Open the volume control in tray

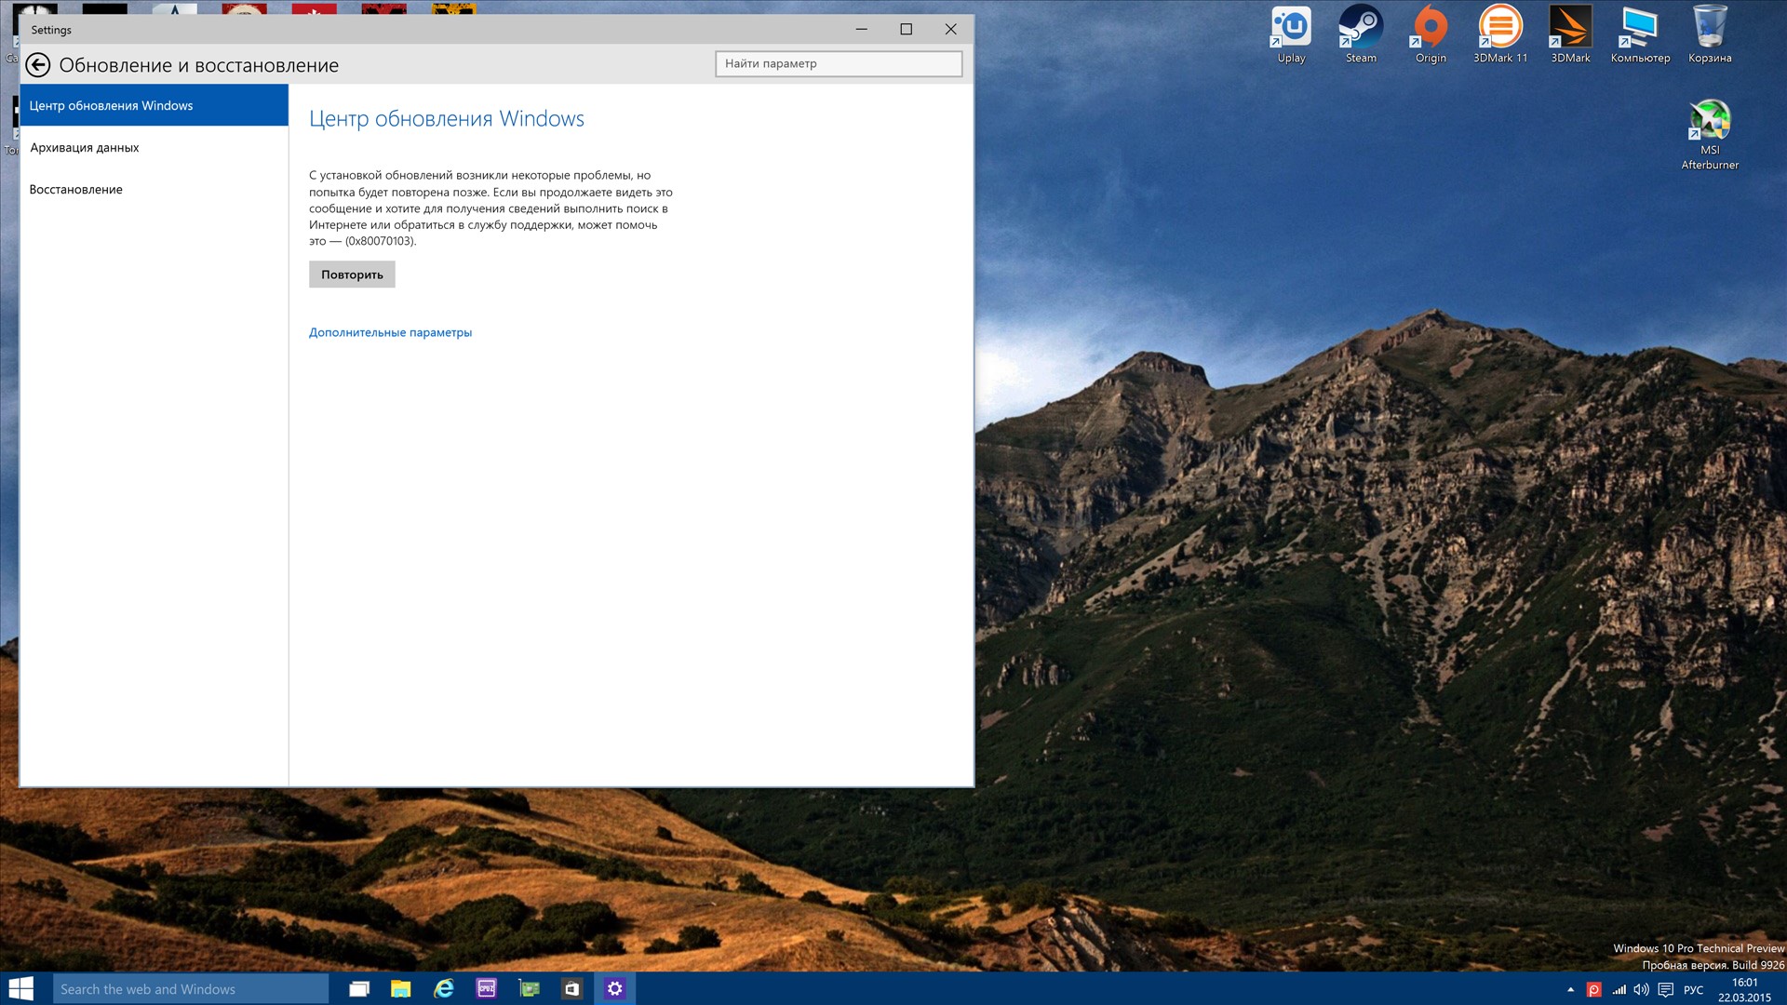click(1642, 989)
